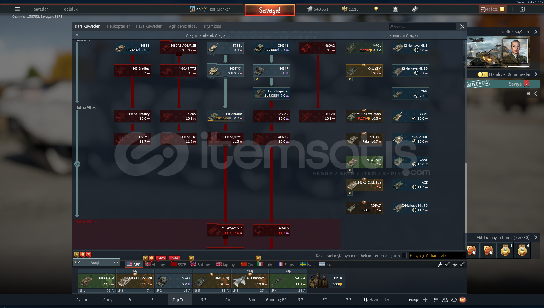Screen dimensions: 544x308
Task: Open the Mağaza store button
Action: click(492, 9)
